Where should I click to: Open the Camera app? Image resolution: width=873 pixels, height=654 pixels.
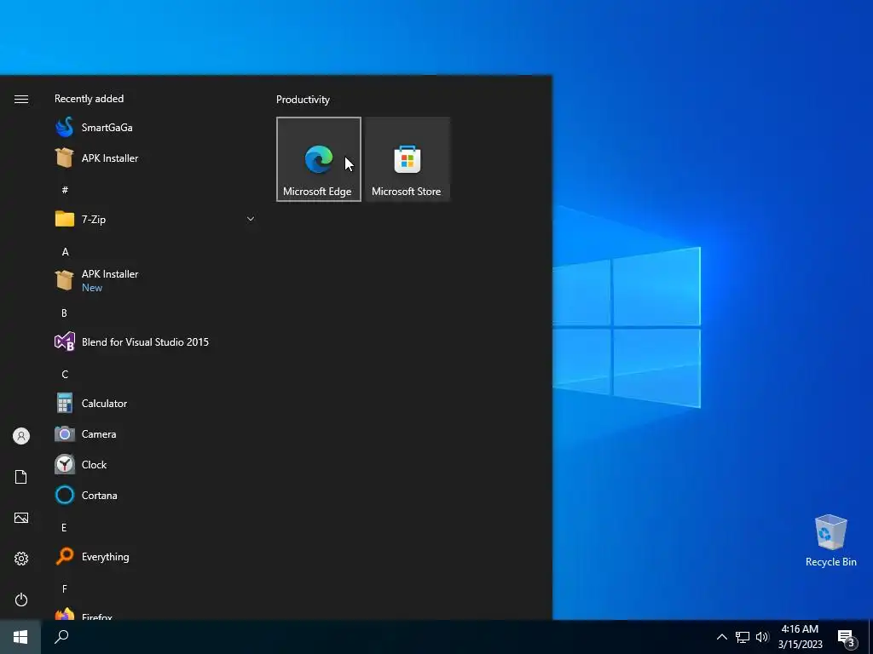[155, 433]
